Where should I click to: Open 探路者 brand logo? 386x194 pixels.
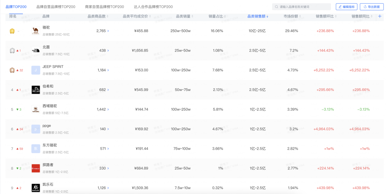point(36,168)
